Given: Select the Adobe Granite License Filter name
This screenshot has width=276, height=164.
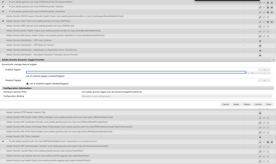Looking at the screenshot, I should [x=45, y=151].
